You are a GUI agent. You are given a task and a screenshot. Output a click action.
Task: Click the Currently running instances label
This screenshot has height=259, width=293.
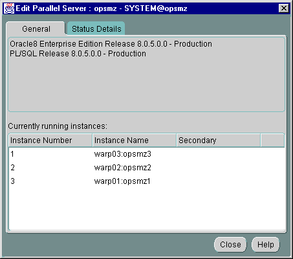(58, 126)
